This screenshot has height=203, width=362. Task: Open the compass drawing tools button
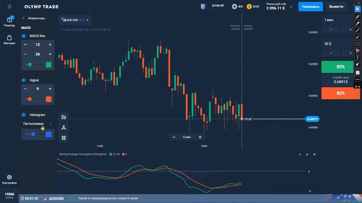[64, 127]
